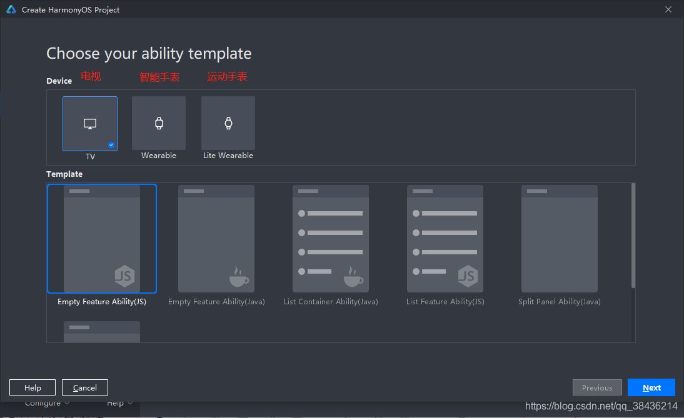Select the Lite Wearable device icon

point(228,123)
